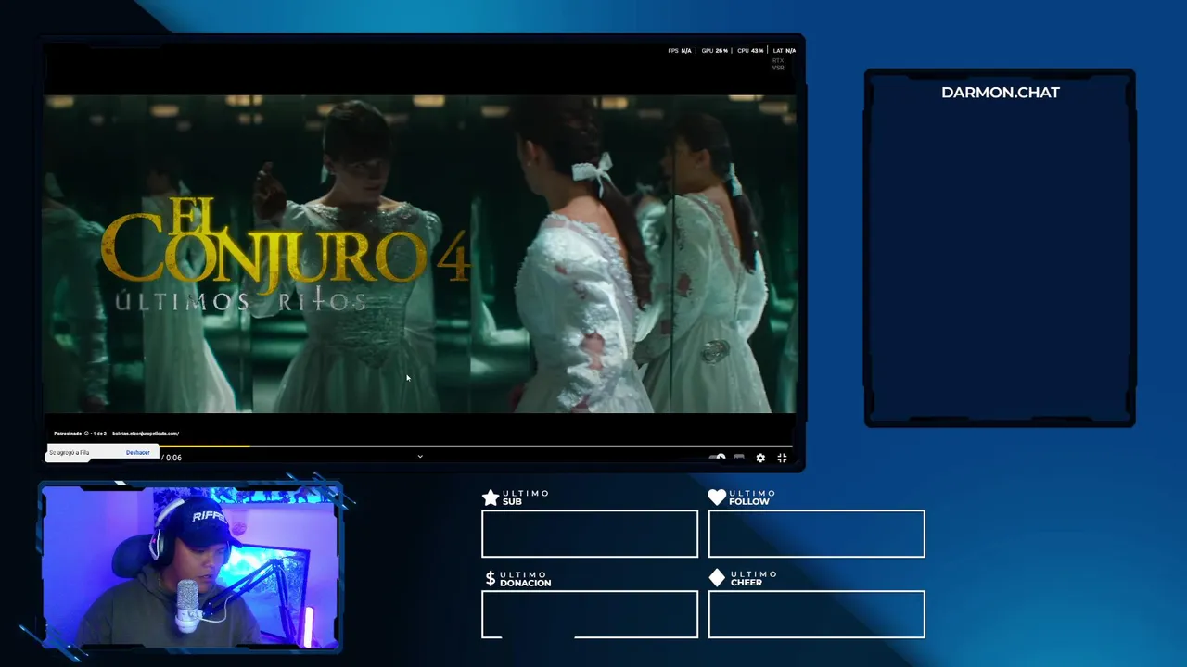Viewport: 1187px width, 667px height.
Task: Toggle the autoplay switch in the player controls
Action: 718,458
